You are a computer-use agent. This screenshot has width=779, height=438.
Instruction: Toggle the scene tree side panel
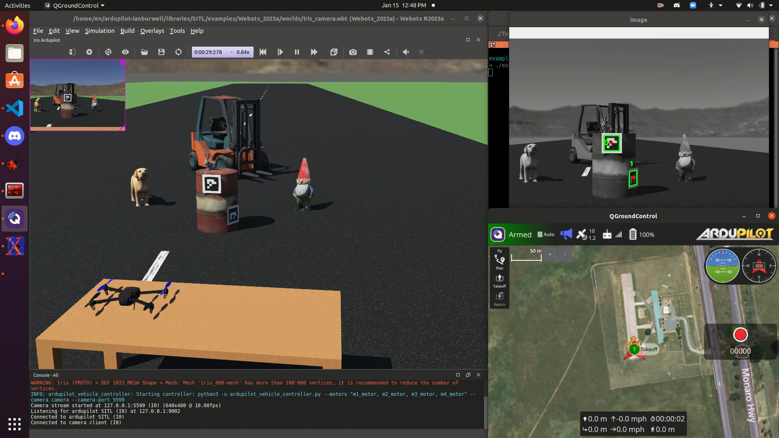coord(72,52)
